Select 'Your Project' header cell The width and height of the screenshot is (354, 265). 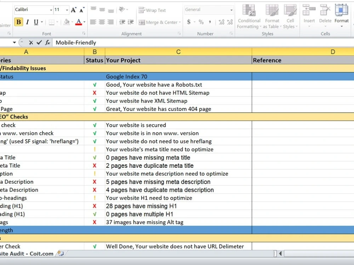coord(178,60)
